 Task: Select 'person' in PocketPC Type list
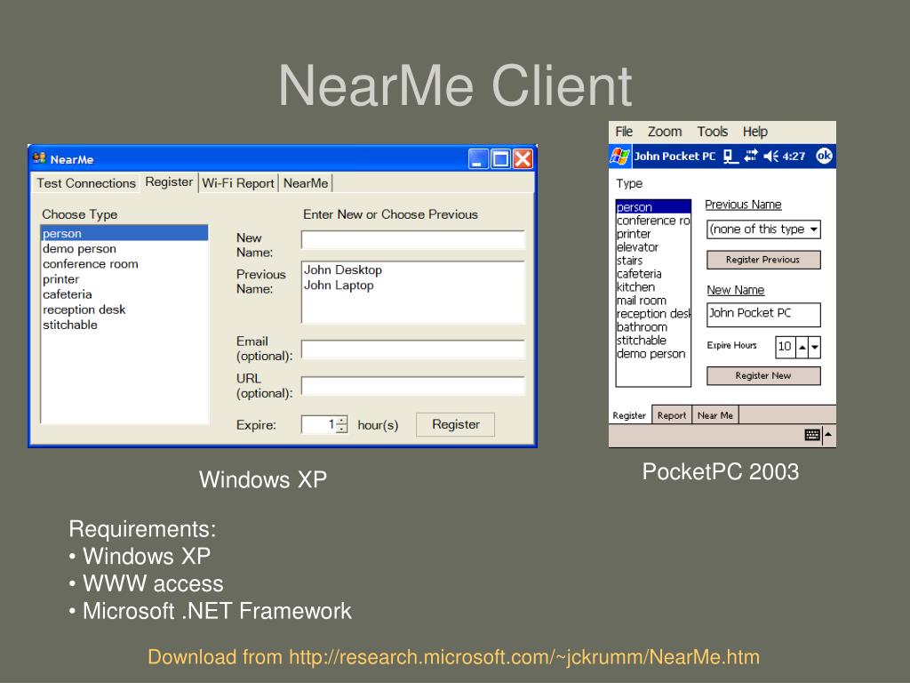tap(653, 206)
